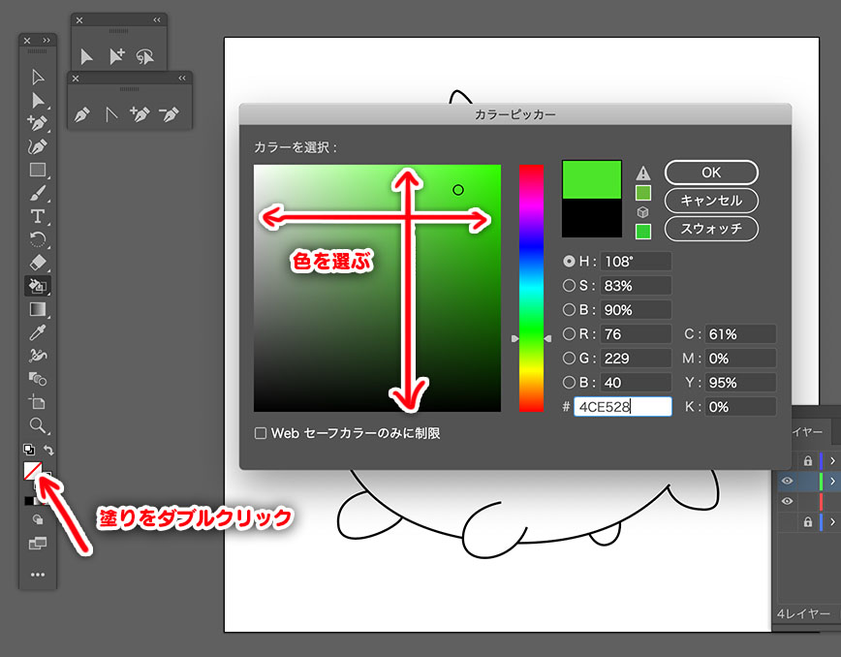Expand the top blue layer's disclosure arrow
Screen dimensions: 841x657
click(x=832, y=461)
